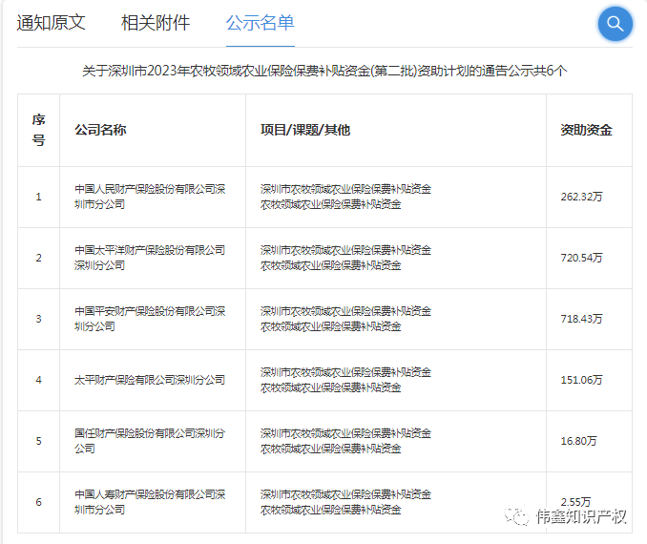
Task: Select company 国任财产保险股份有限公司深圳分公司
Action: coord(150,441)
